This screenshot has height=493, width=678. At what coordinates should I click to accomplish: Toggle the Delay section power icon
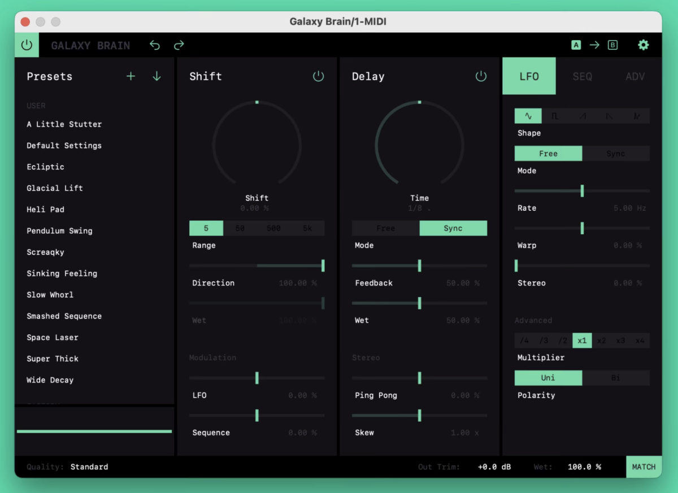click(481, 76)
